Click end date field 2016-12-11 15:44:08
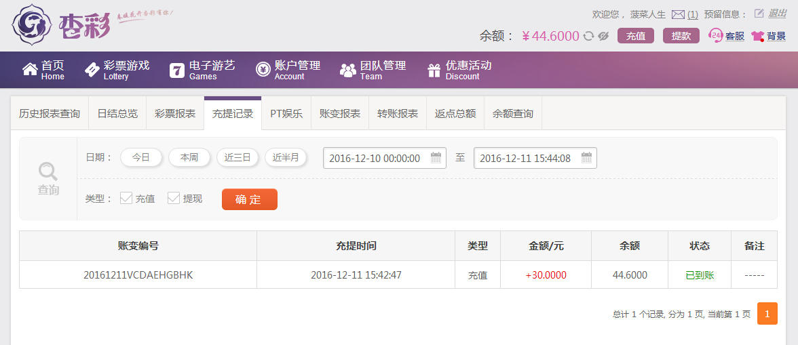 point(535,158)
